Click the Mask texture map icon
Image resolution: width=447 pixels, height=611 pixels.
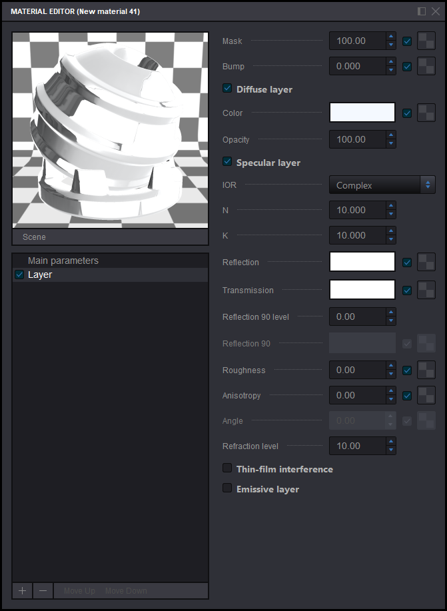426,41
